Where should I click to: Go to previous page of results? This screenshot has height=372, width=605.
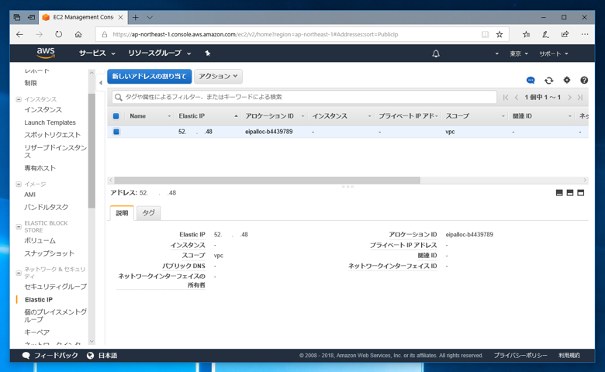pos(517,98)
